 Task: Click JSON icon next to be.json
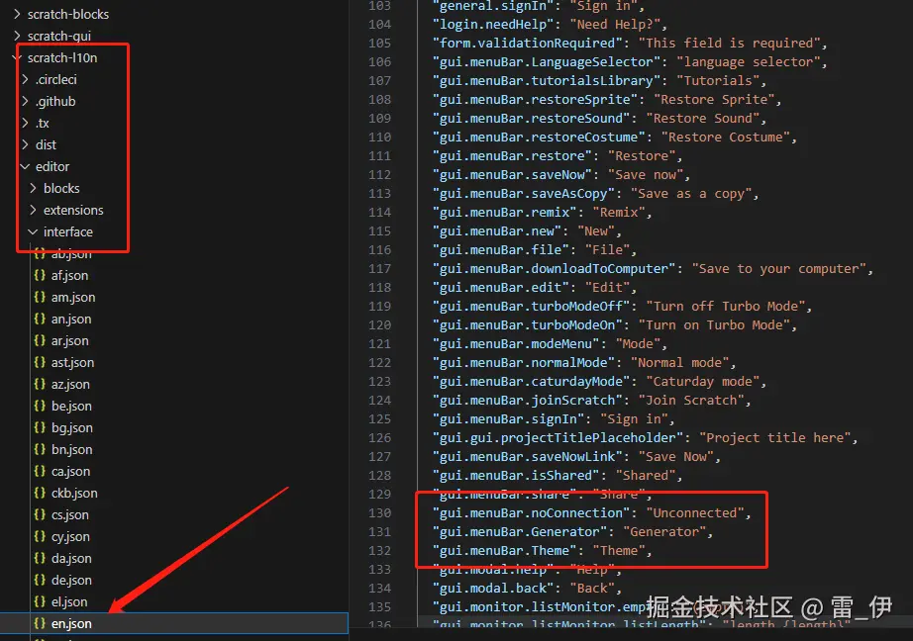click(40, 406)
